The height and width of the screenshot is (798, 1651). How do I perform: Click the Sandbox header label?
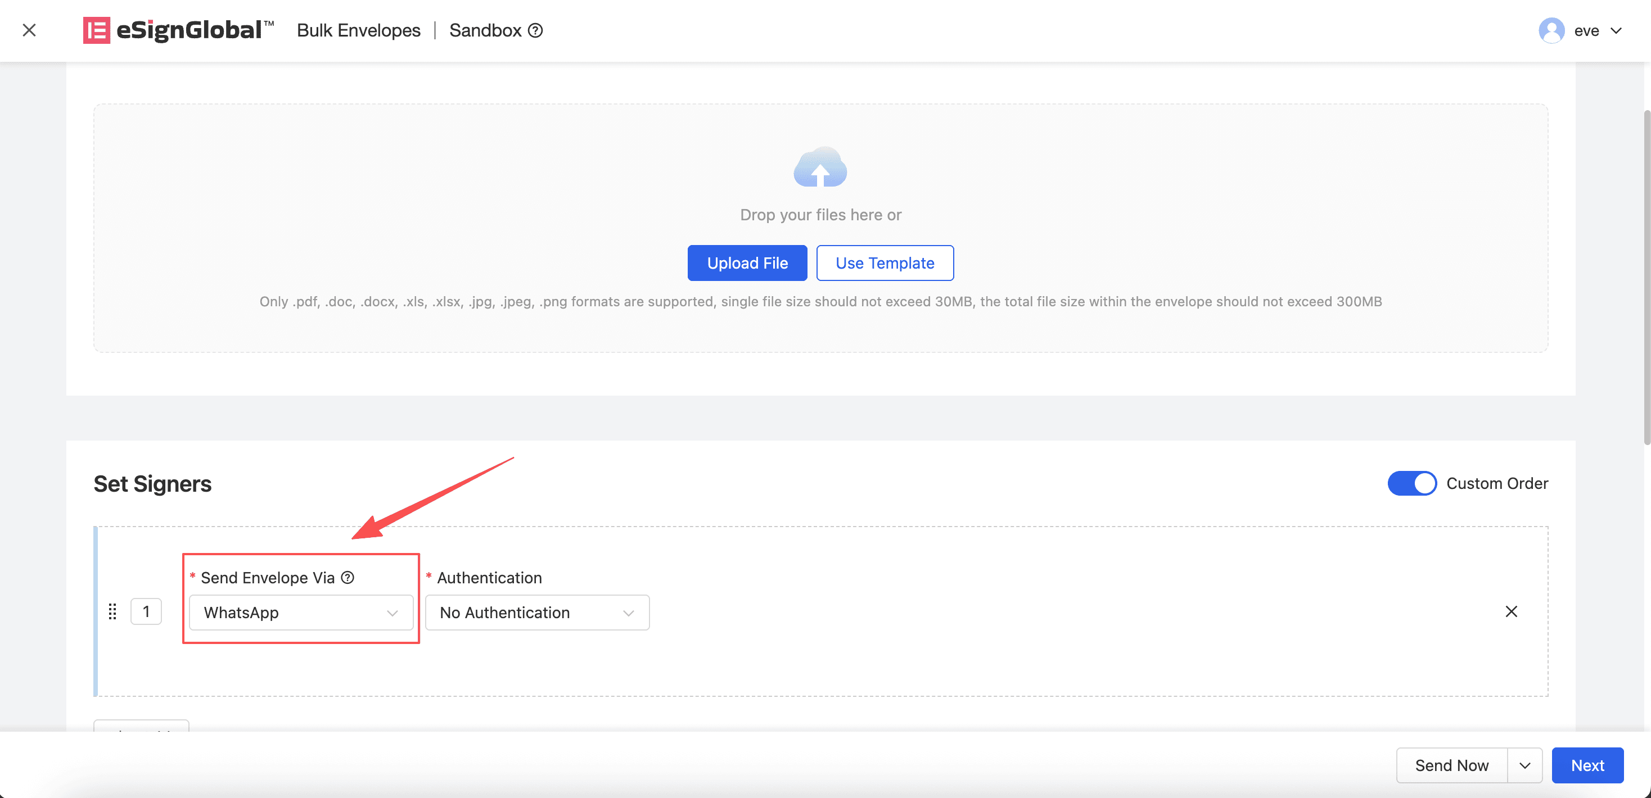[x=485, y=30]
